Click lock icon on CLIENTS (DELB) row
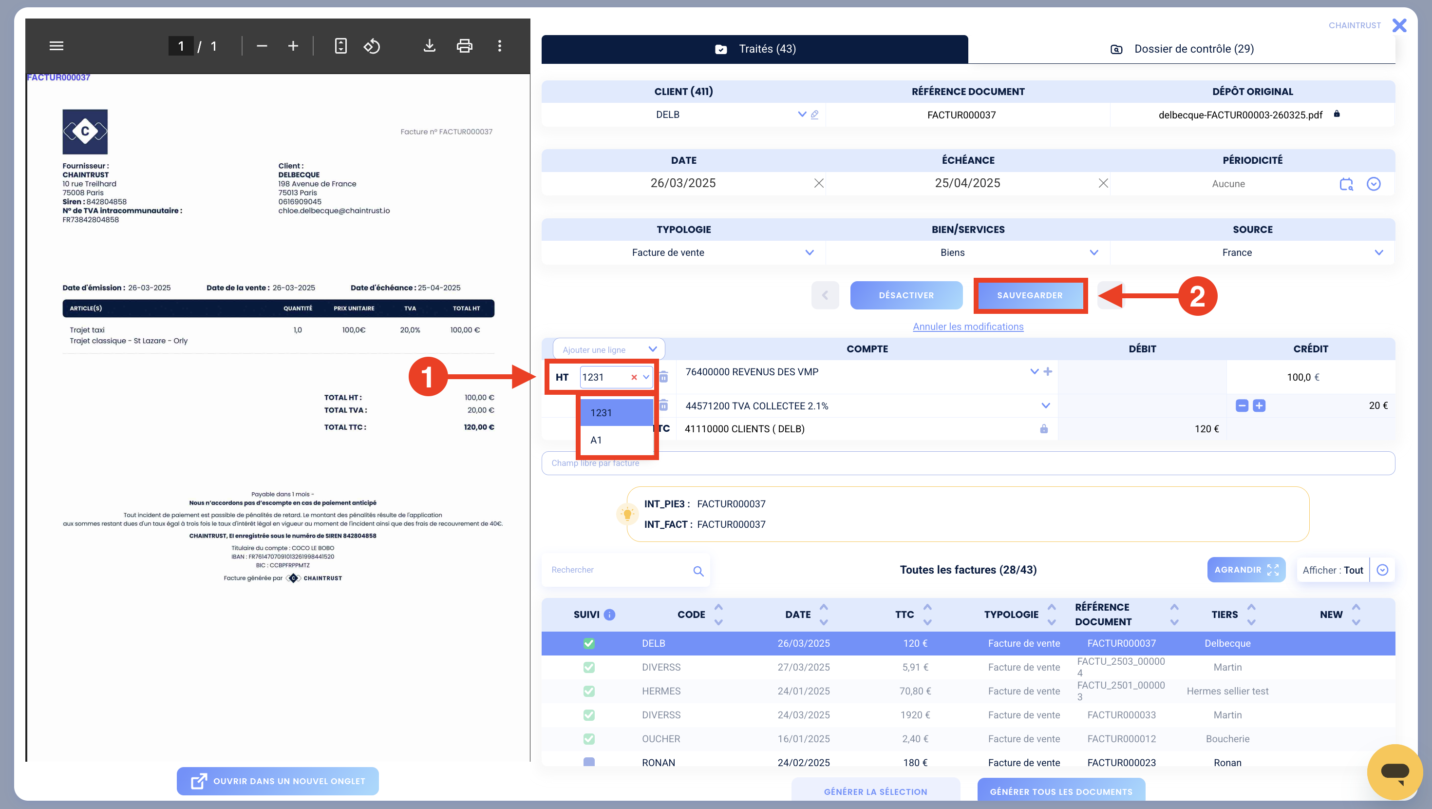The width and height of the screenshot is (1432, 809). (1044, 428)
